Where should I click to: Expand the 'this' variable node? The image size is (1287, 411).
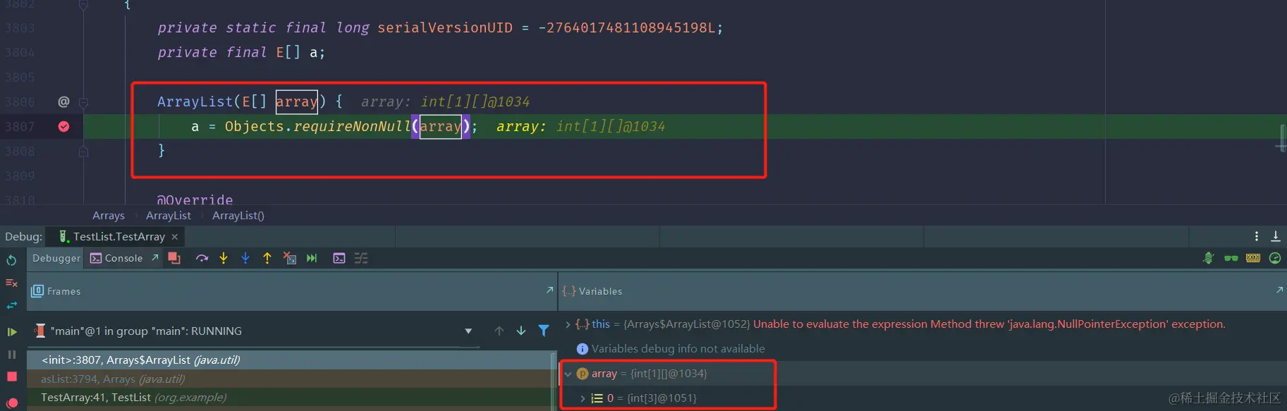(x=568, y=324)
